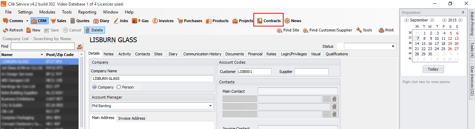Screen dimensions: 475x129
Task: Switch to the Financial tab
Action: click(255, 54)
